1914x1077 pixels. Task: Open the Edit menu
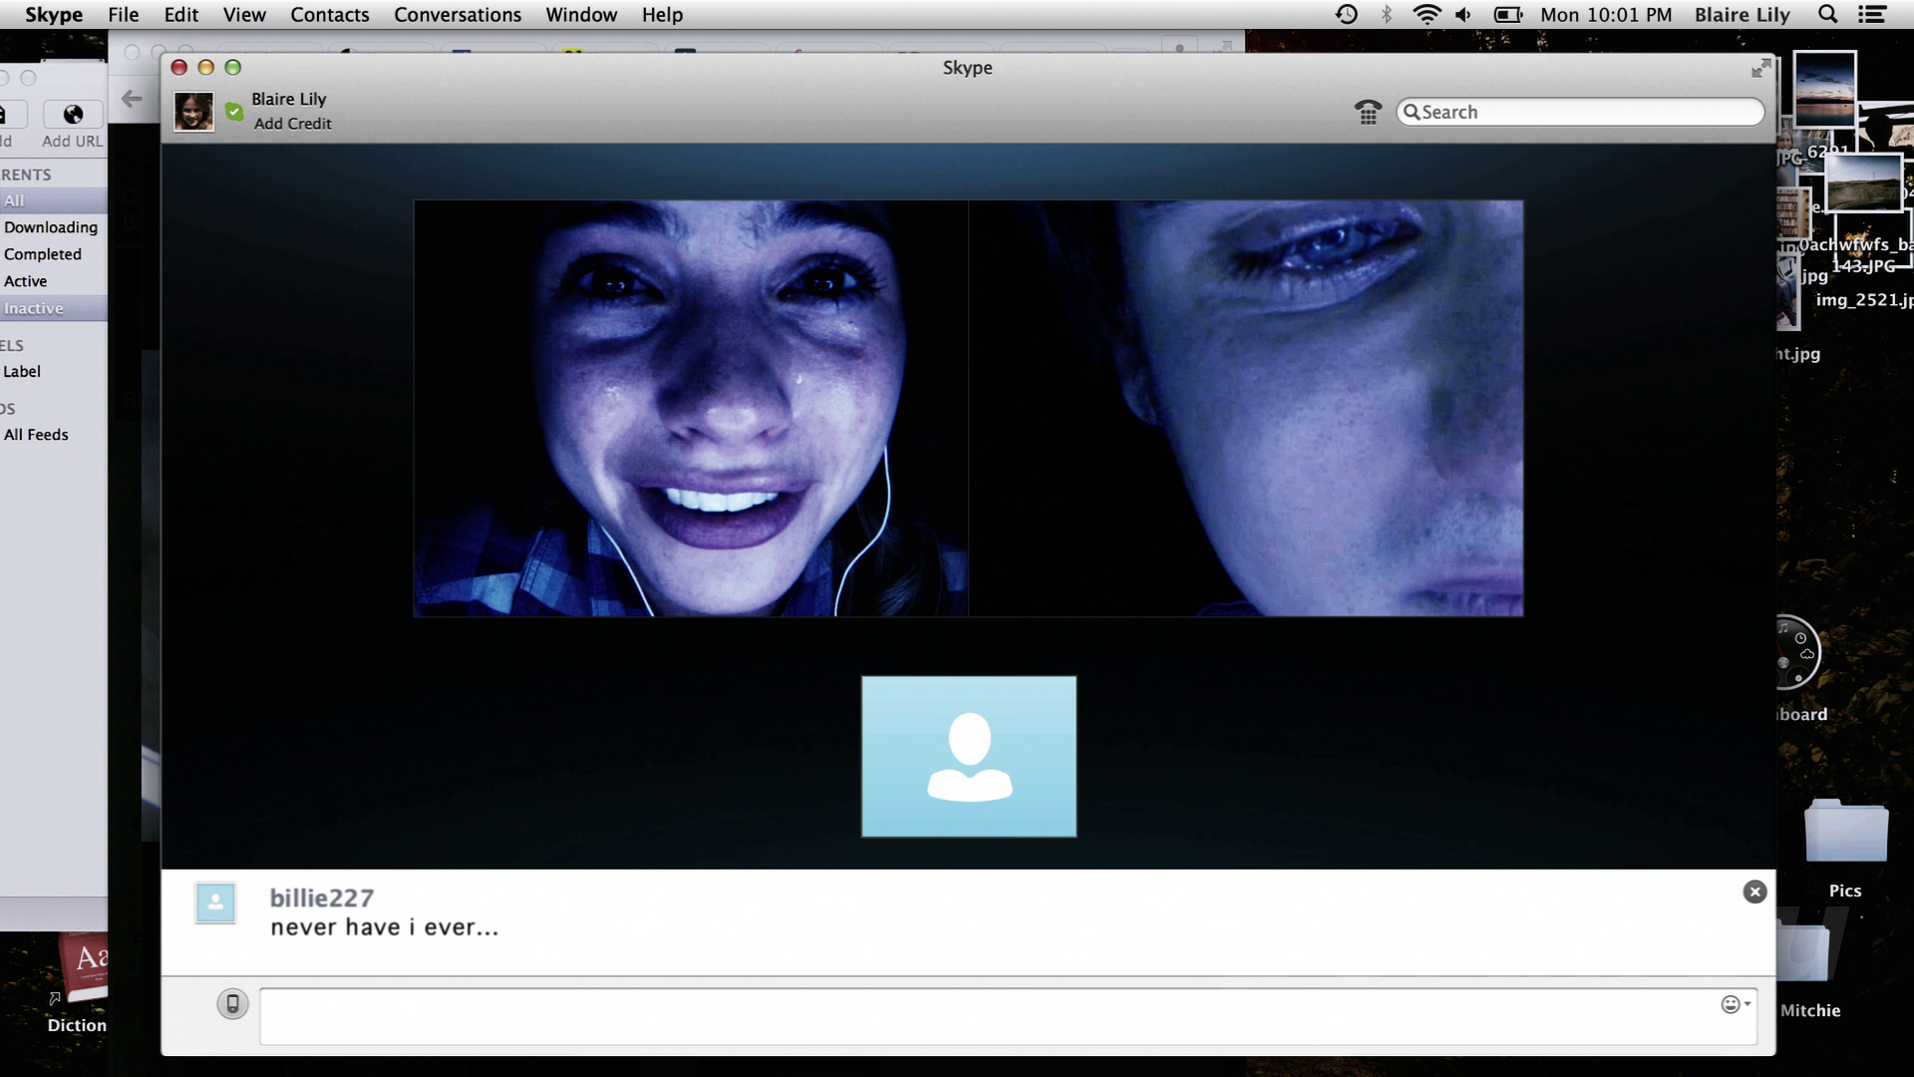[181, 15]
